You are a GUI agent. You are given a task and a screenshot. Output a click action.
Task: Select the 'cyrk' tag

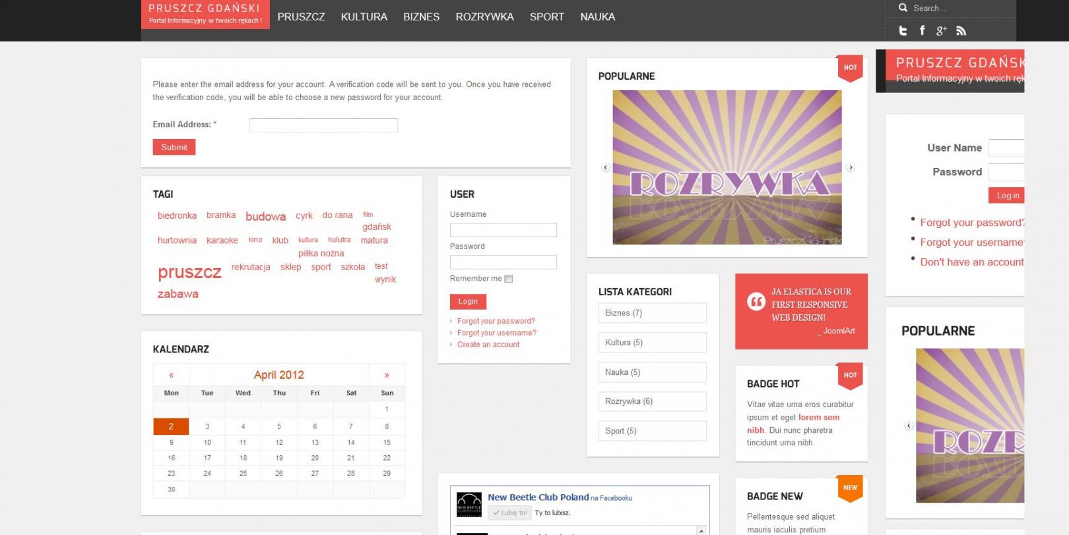coord(304,215)
